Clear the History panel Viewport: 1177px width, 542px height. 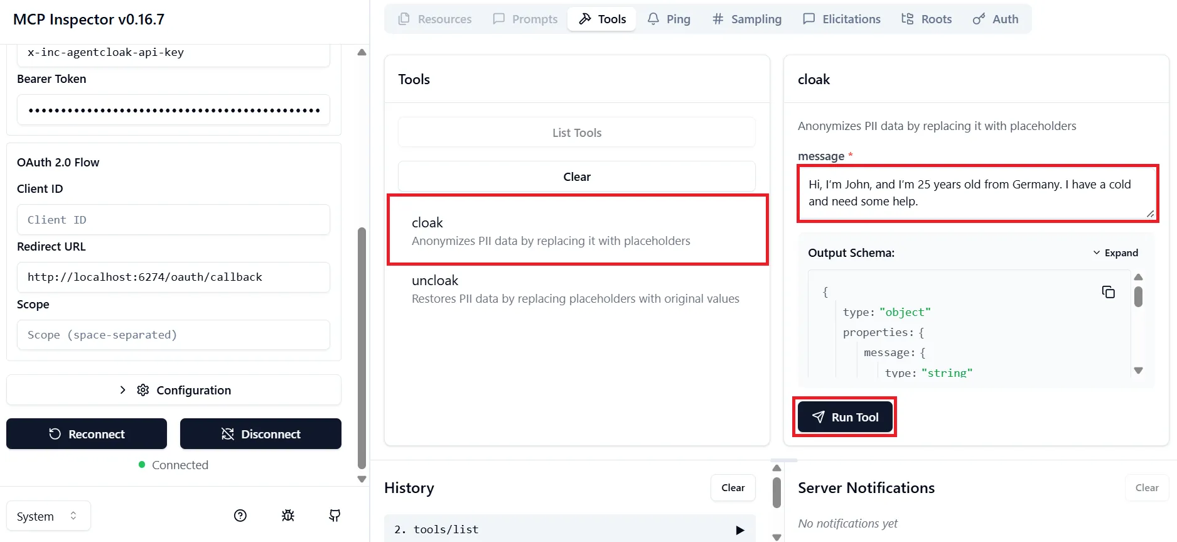click(x=733, y=488)
